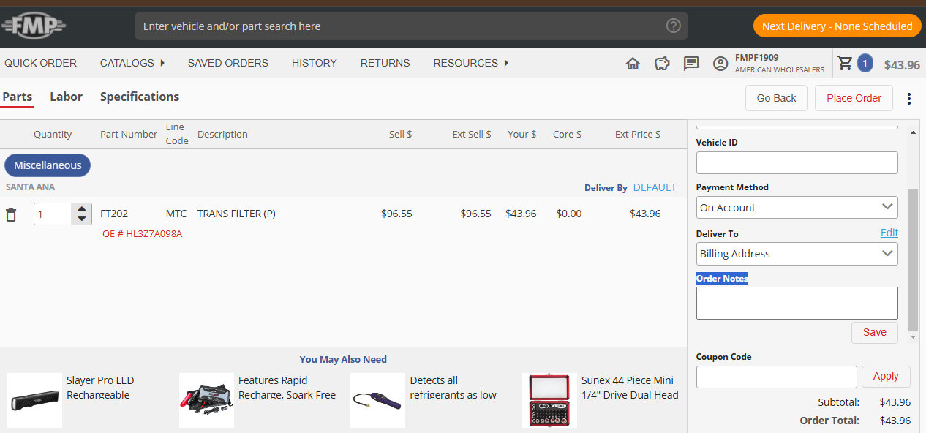Delete the FT202 line with trash icon
Viewport: 926px width, 433px height.
point(11,215)
